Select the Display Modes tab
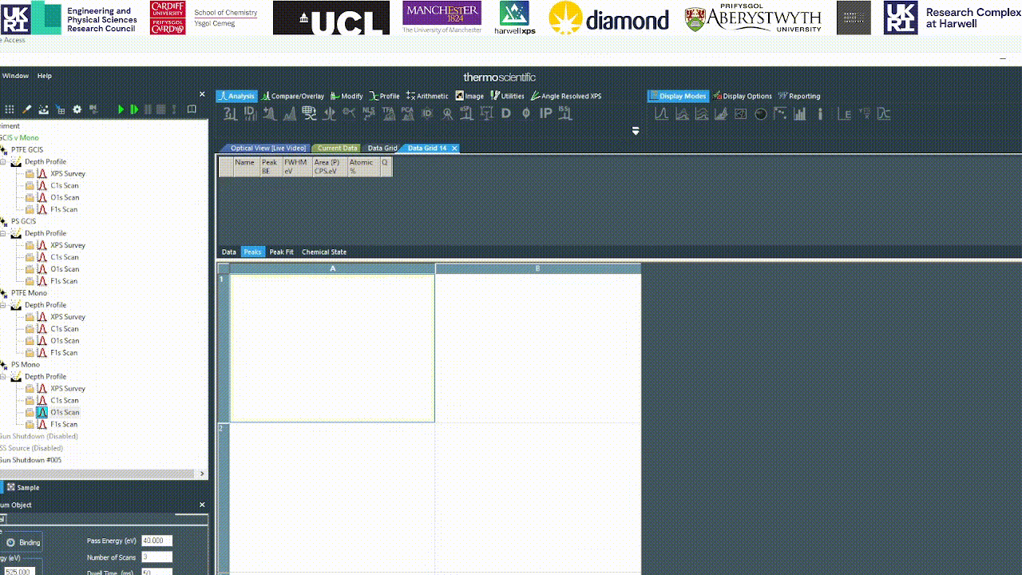The height and width of the screenshot is (575, 1022). click(677, 96)
